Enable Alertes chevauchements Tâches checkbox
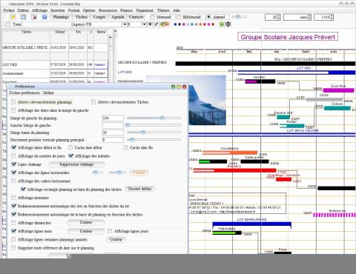Viewport: 356px width, 274px height. pos(93,102)
